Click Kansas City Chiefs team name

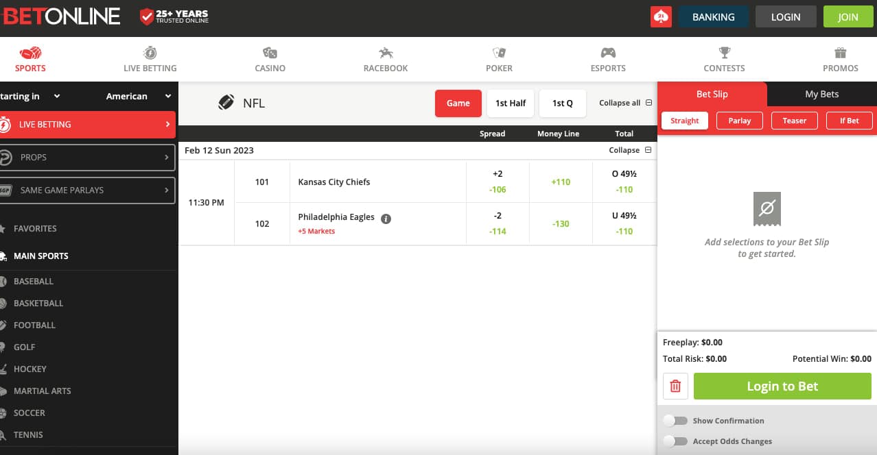pos(334,182)
